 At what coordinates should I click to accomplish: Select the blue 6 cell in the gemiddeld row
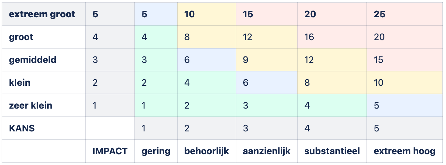point(206,60)
